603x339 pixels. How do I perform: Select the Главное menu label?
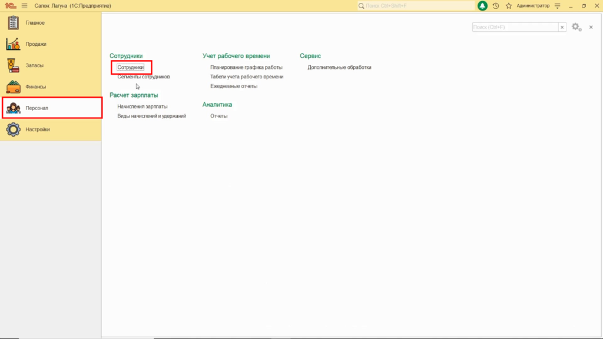(35, 23)
